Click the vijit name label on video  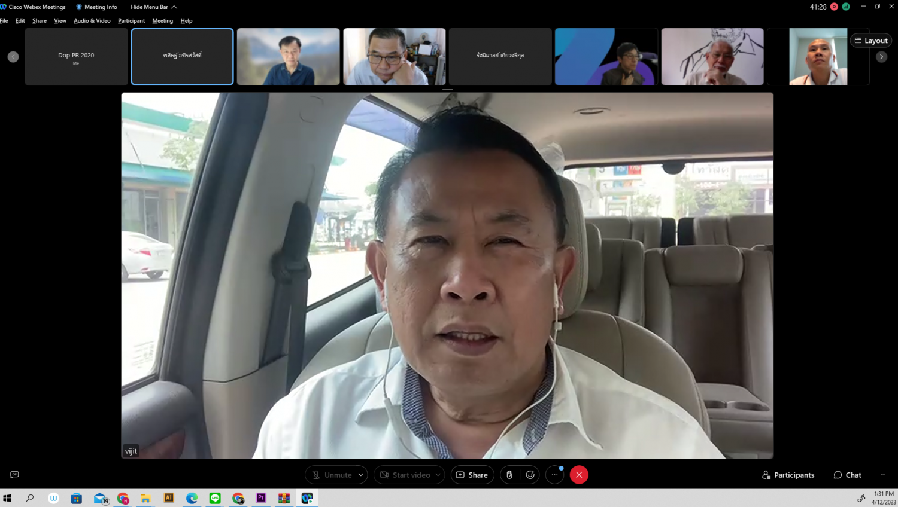(131, 451)
